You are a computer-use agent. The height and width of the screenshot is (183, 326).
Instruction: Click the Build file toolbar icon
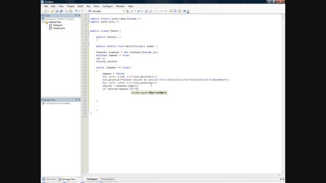(132, 11)
